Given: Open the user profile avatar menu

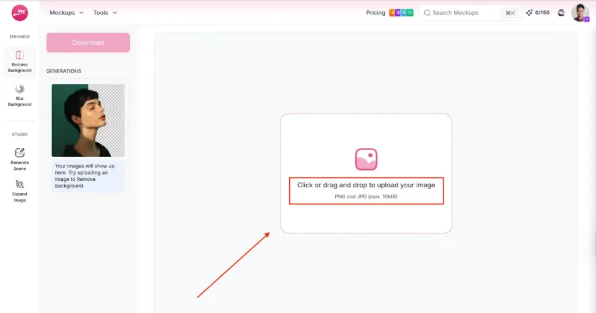Looking at the screenshot, I should [580, 13].
